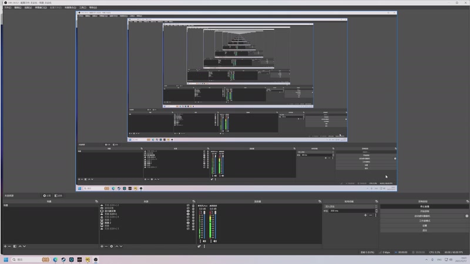Open the 编辑(E) menu
Screen dimensions: 470x264
[x=18, y=8]
